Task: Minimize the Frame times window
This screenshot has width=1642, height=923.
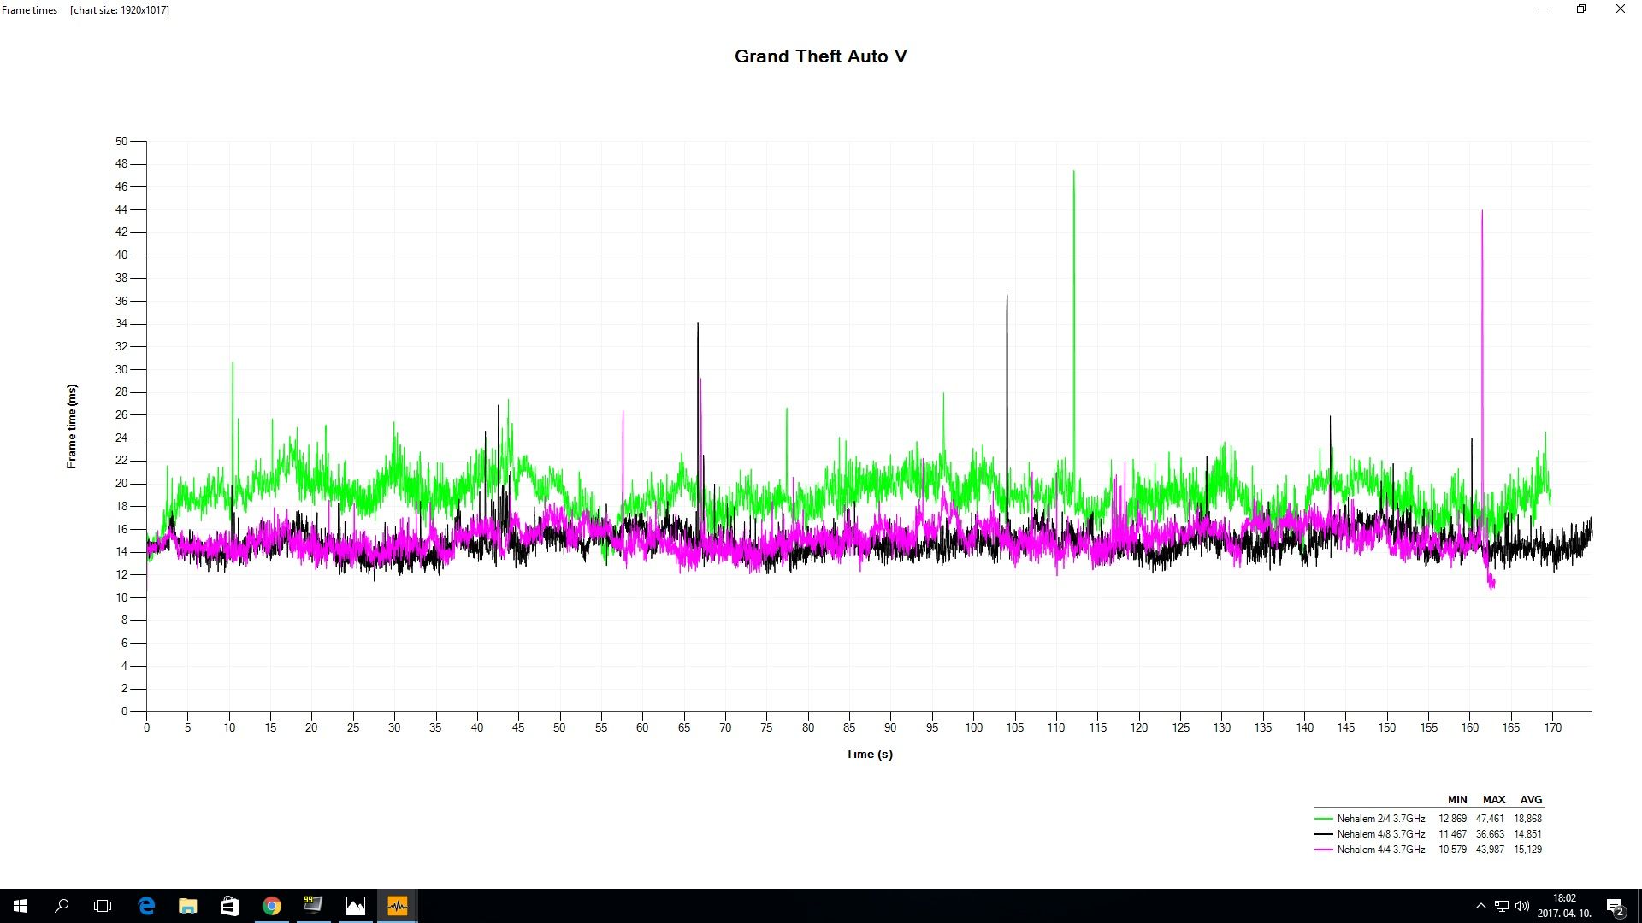Action: point(1543,9)
